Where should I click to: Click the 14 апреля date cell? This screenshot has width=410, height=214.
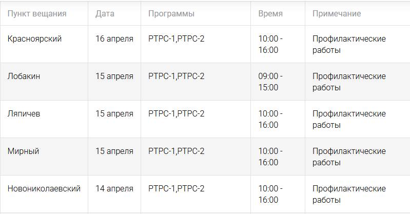pos(114,189)
